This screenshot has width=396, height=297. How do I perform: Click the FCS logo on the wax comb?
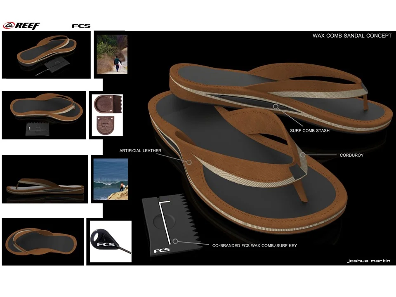pos(162,250)
